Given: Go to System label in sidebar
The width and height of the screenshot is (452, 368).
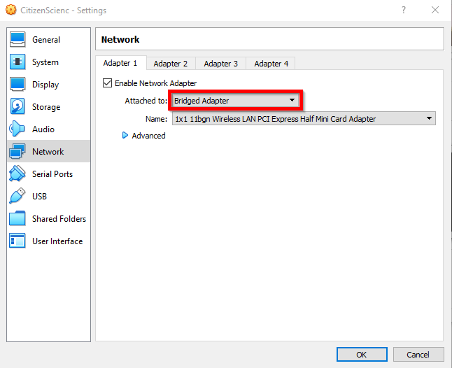Looking at the screenshot, I should [45, 62].
